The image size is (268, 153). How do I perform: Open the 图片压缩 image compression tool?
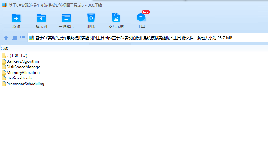click(116, 17)
